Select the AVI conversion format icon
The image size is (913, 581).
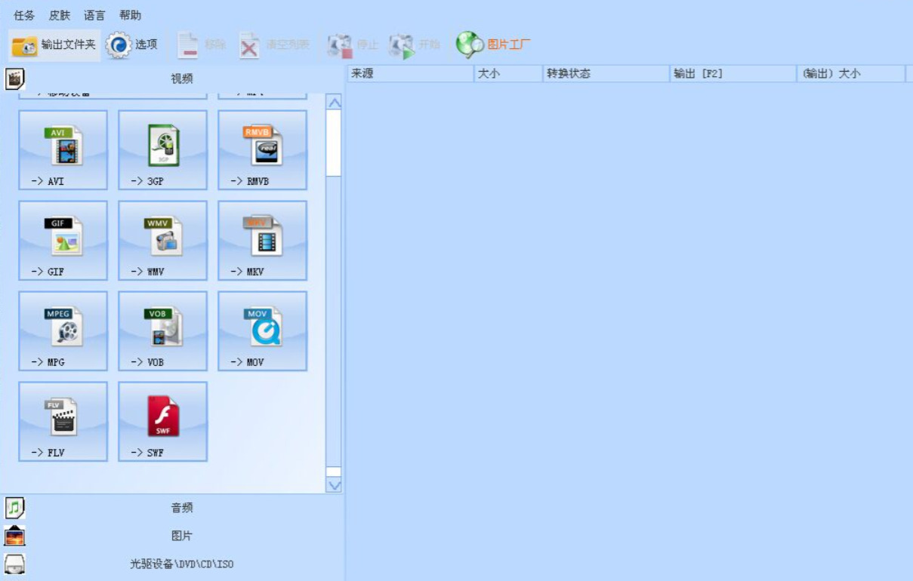tap(63, 150)
